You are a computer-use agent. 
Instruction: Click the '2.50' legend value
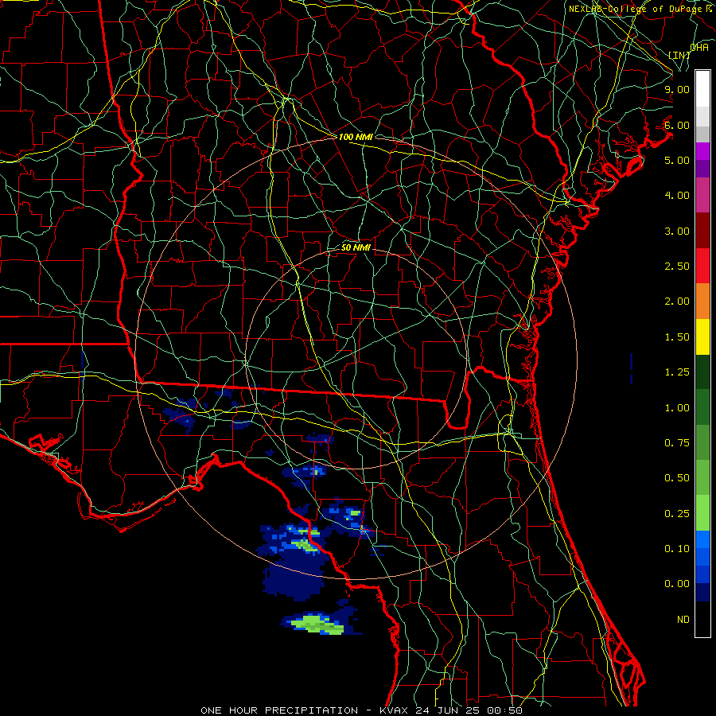tap(677, 267)
